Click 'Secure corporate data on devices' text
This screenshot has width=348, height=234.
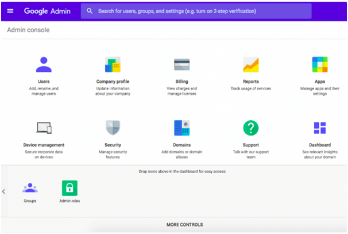pyautogui.click(x=44, y=155)
